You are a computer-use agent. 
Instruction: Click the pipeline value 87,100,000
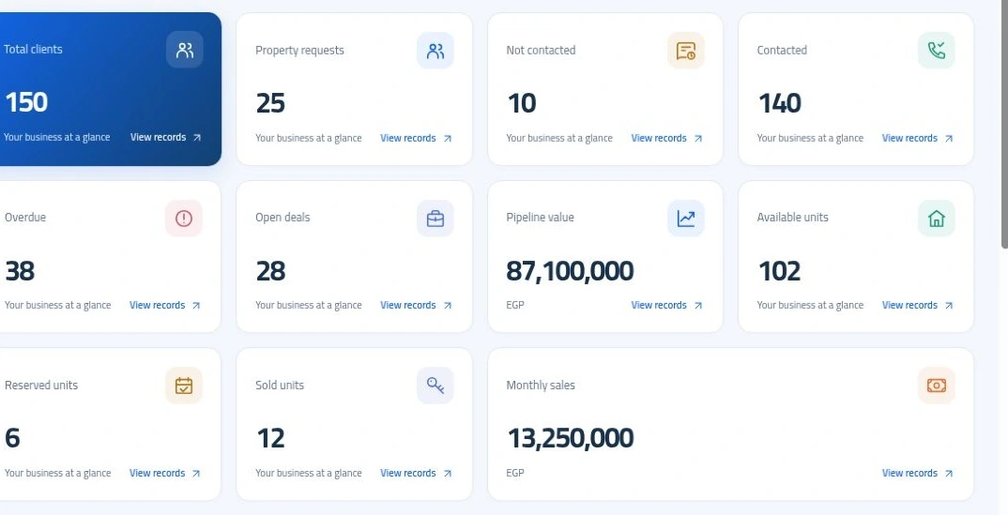[570, 271]
